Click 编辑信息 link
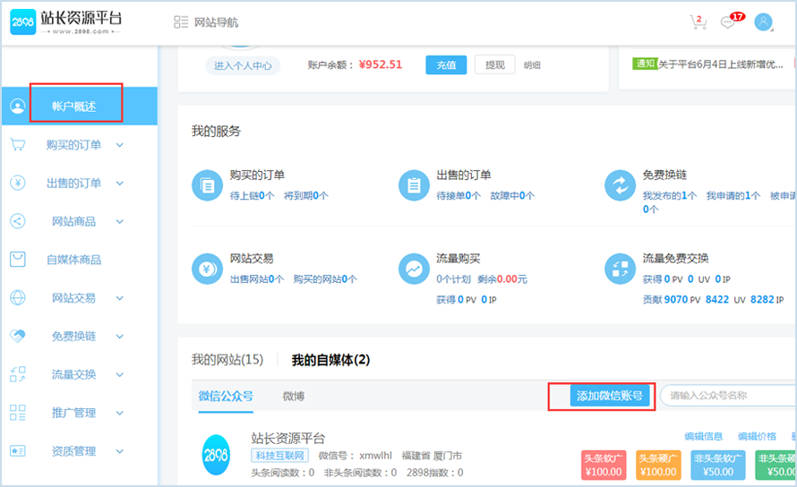The height and width of the screenshot is (487, 797). tap(703, 437)
